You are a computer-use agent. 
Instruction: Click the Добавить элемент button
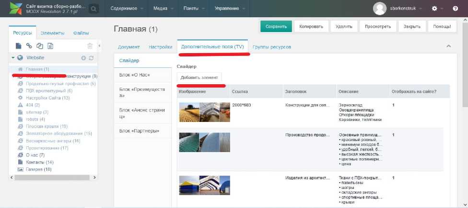pos(199,77)
